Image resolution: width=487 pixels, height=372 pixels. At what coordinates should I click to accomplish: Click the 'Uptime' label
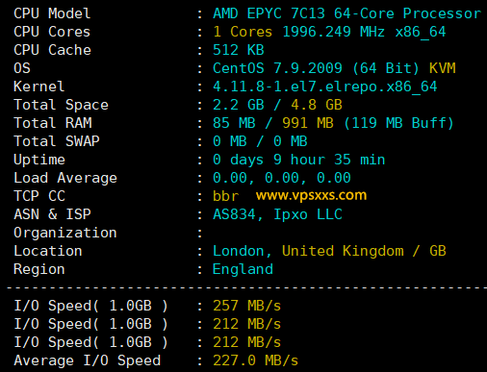(x=39, y=160)
